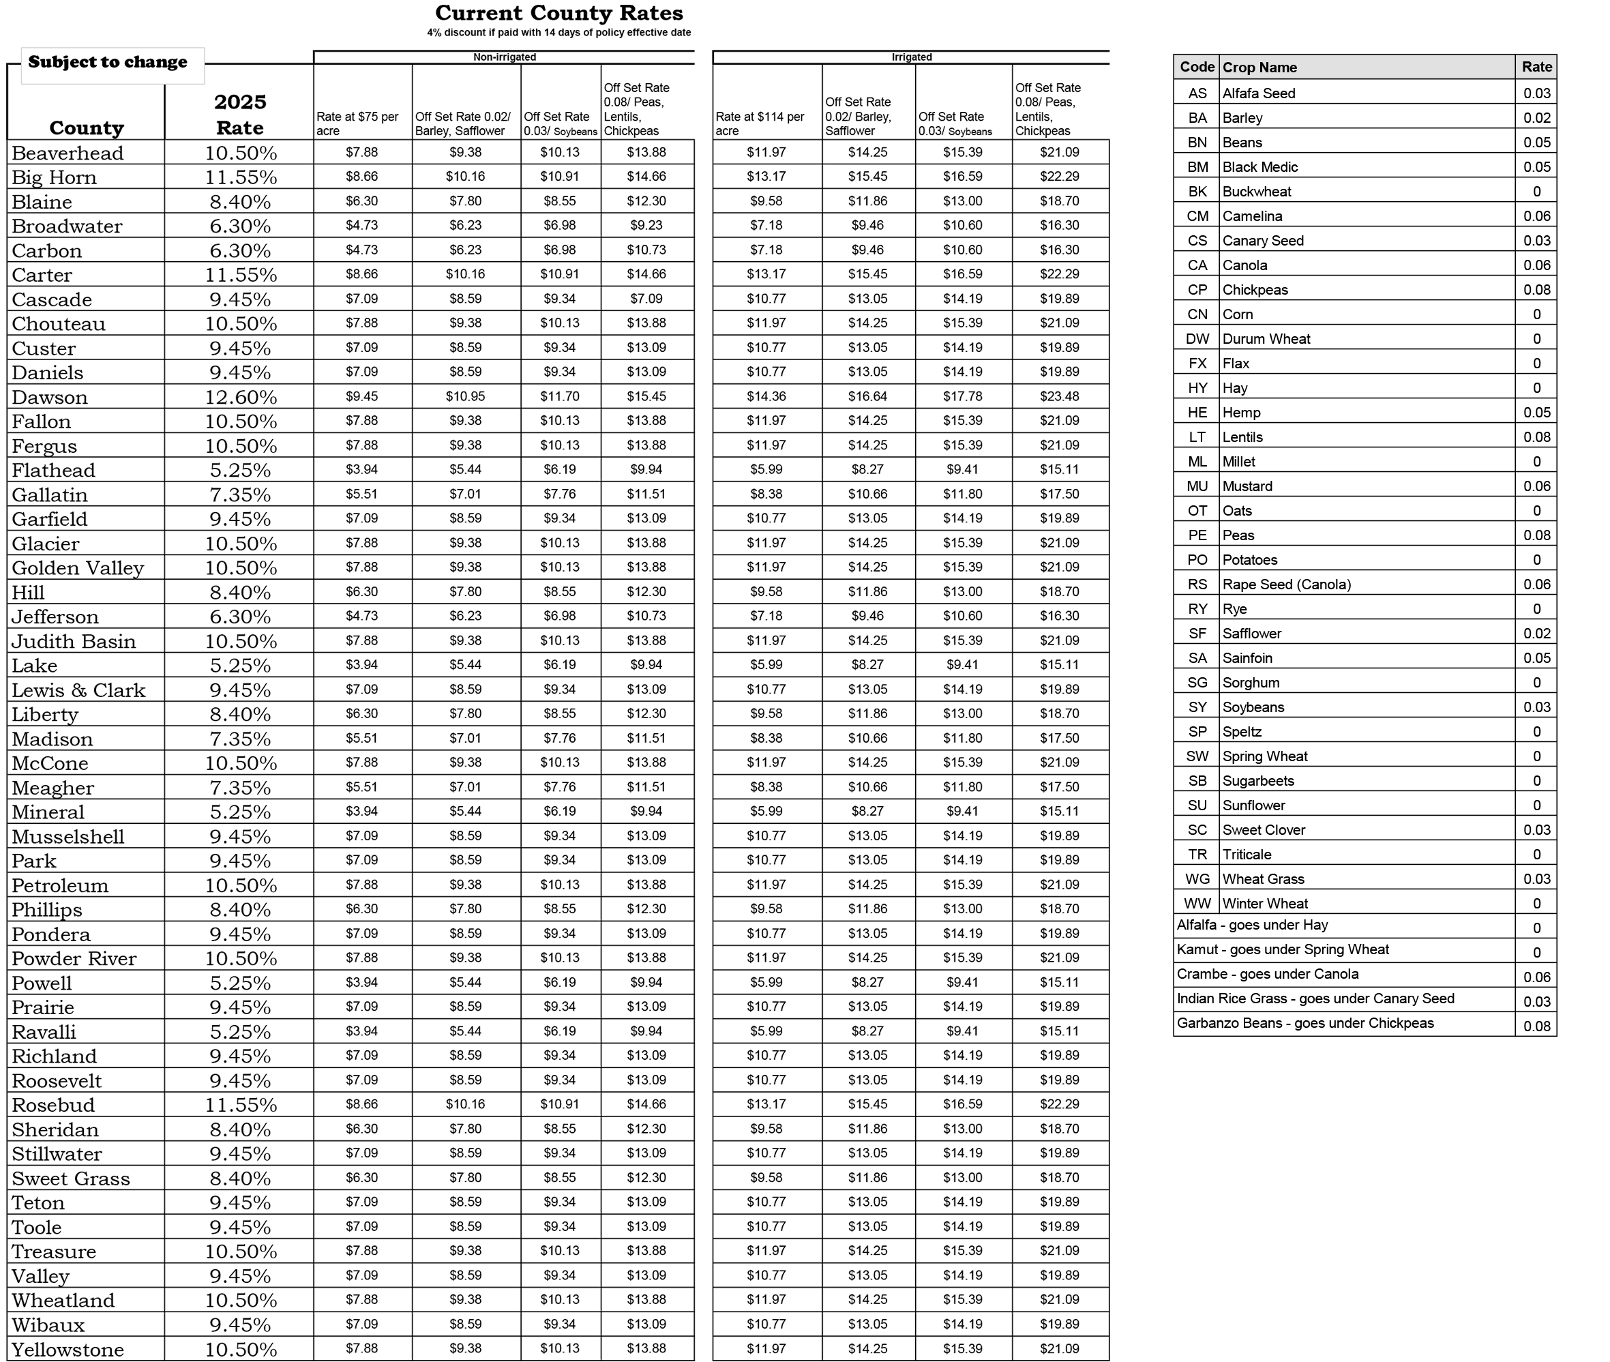Image resolution: width=1610 pixels, height=1362 pixels.
Task: Click the 'Subject to change' label
Action: coord(108,63)
